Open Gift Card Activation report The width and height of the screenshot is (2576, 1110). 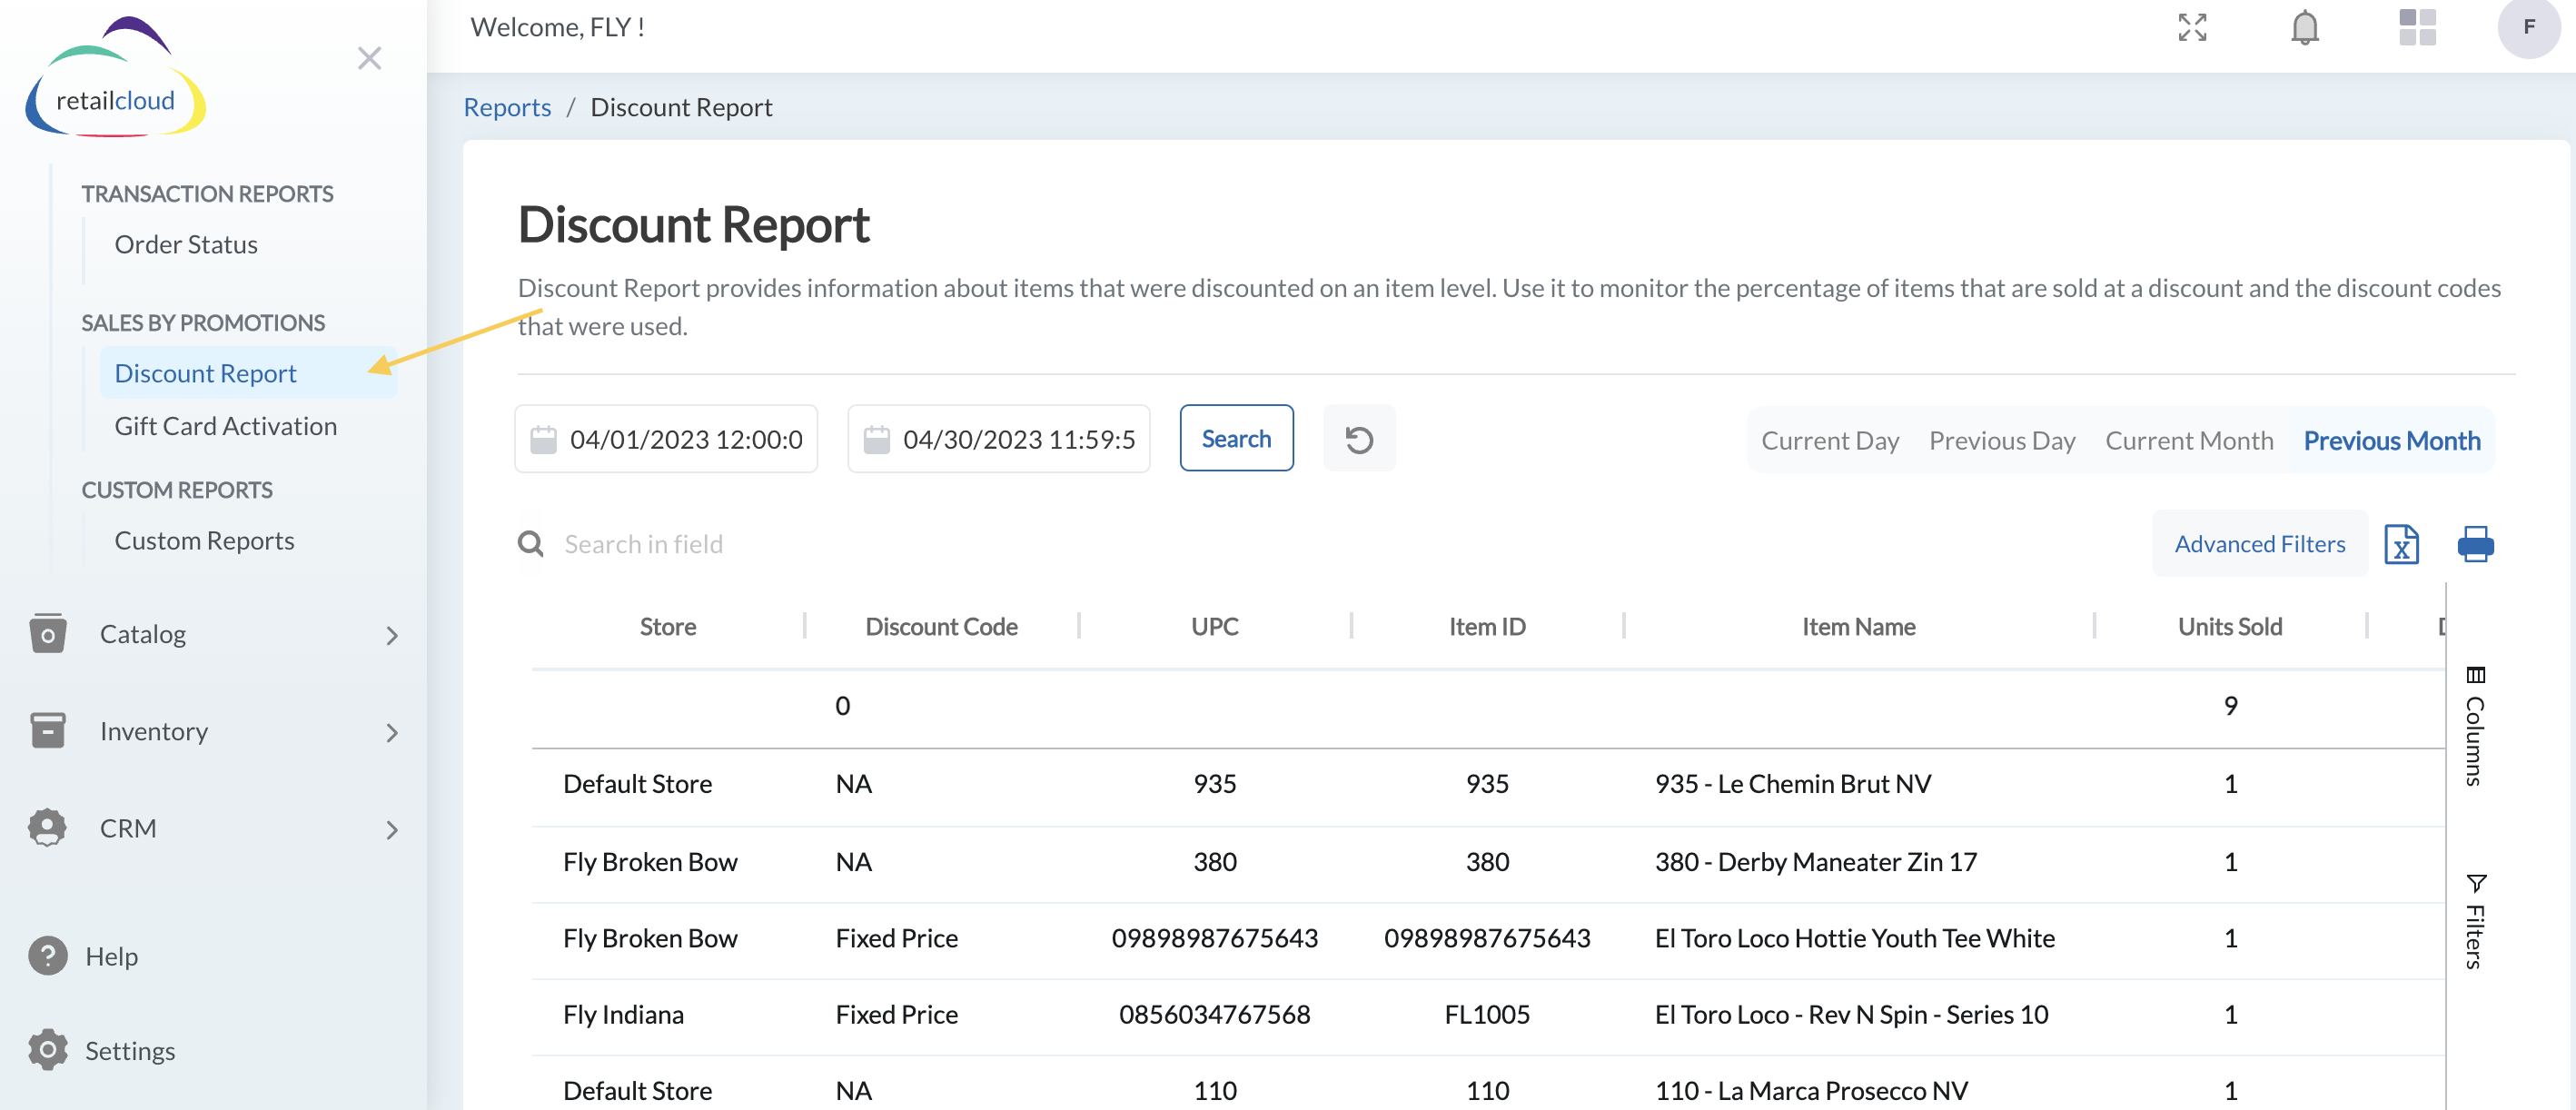[x=225, y=426]
